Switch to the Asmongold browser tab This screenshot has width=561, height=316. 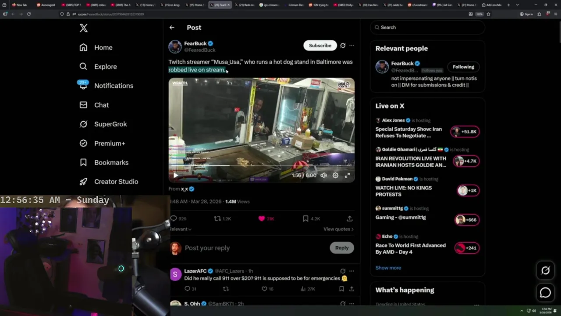pos(46,5)
